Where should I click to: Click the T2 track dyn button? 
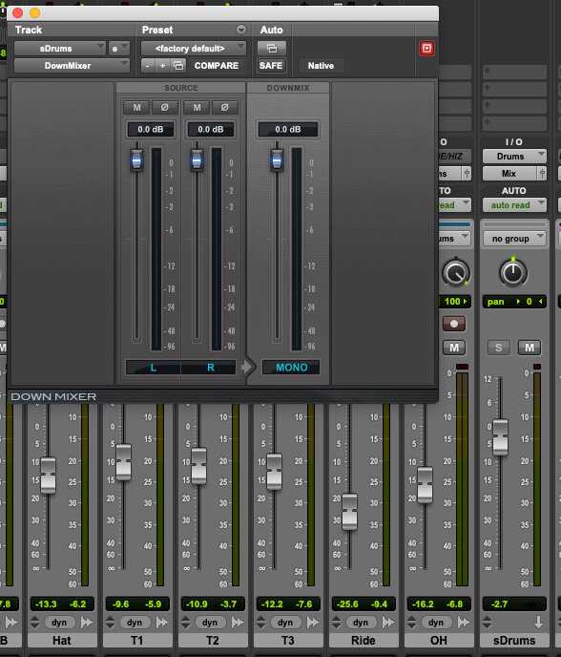pyautogui.click(x=210, y=623)
